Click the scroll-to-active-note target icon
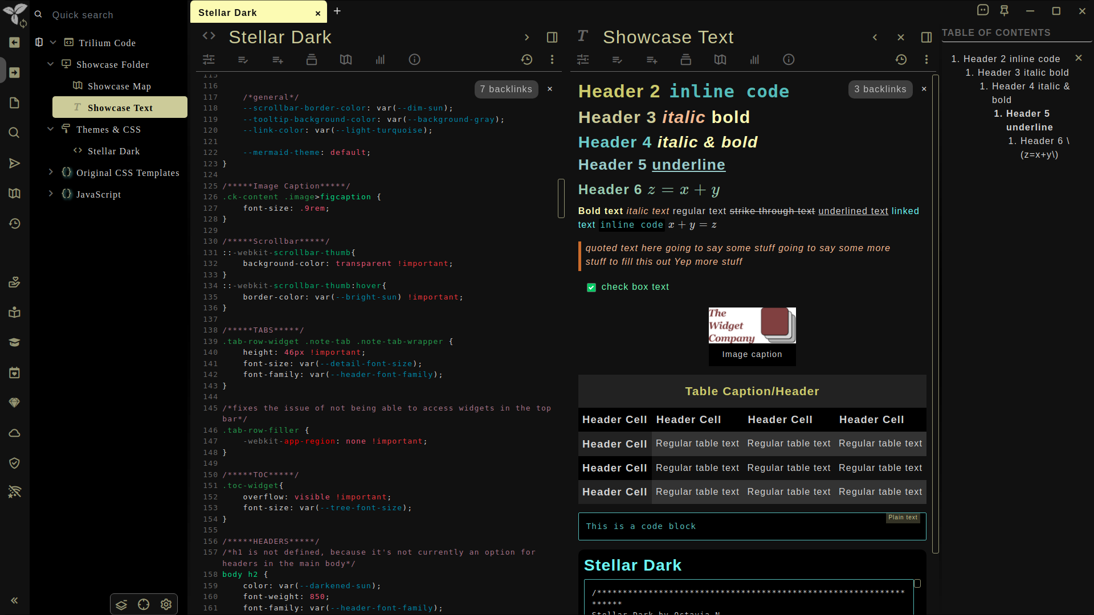The width and height of the screenshot is (1094, 615). point(144,605)
